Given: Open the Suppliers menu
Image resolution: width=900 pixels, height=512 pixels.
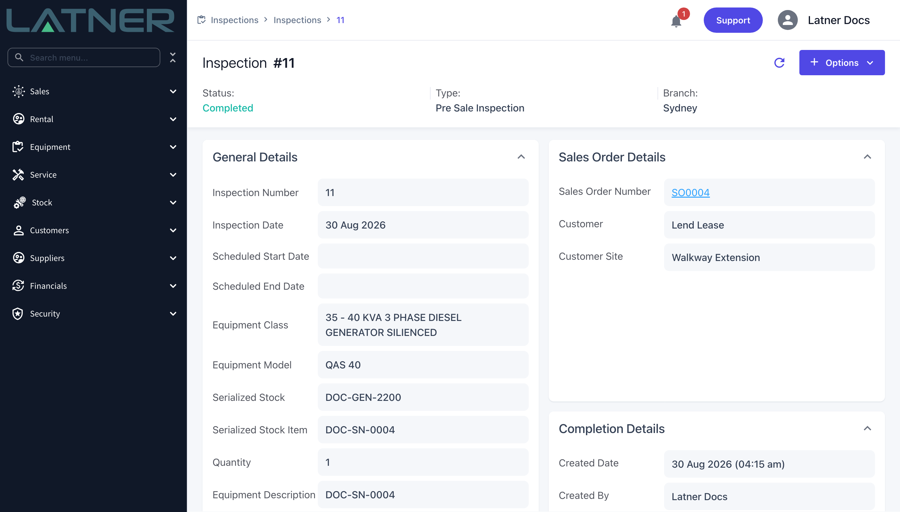Looking at the screenshot, I should [93, 258].
